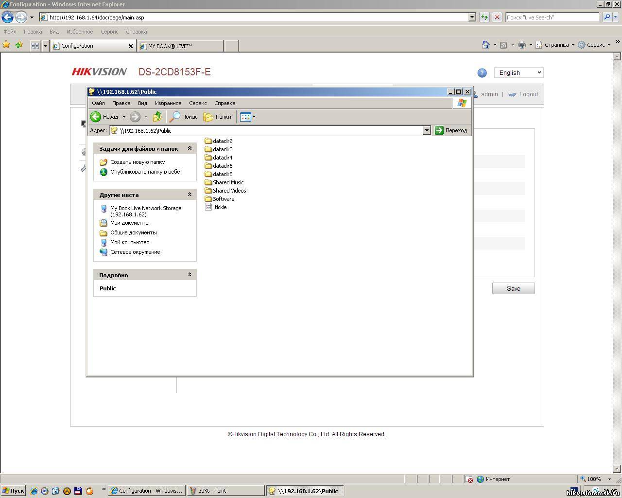Click the IE refresh button

484,17
